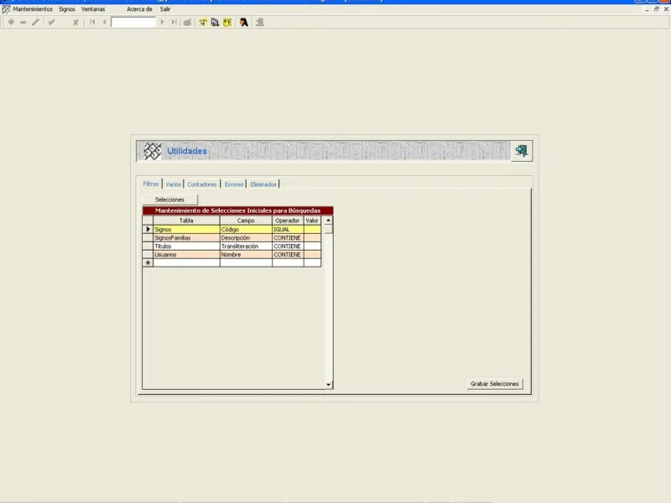
Task: Click the Utilidades pattern logo icon
Action: pyautogui.click(x=152, y=151)
